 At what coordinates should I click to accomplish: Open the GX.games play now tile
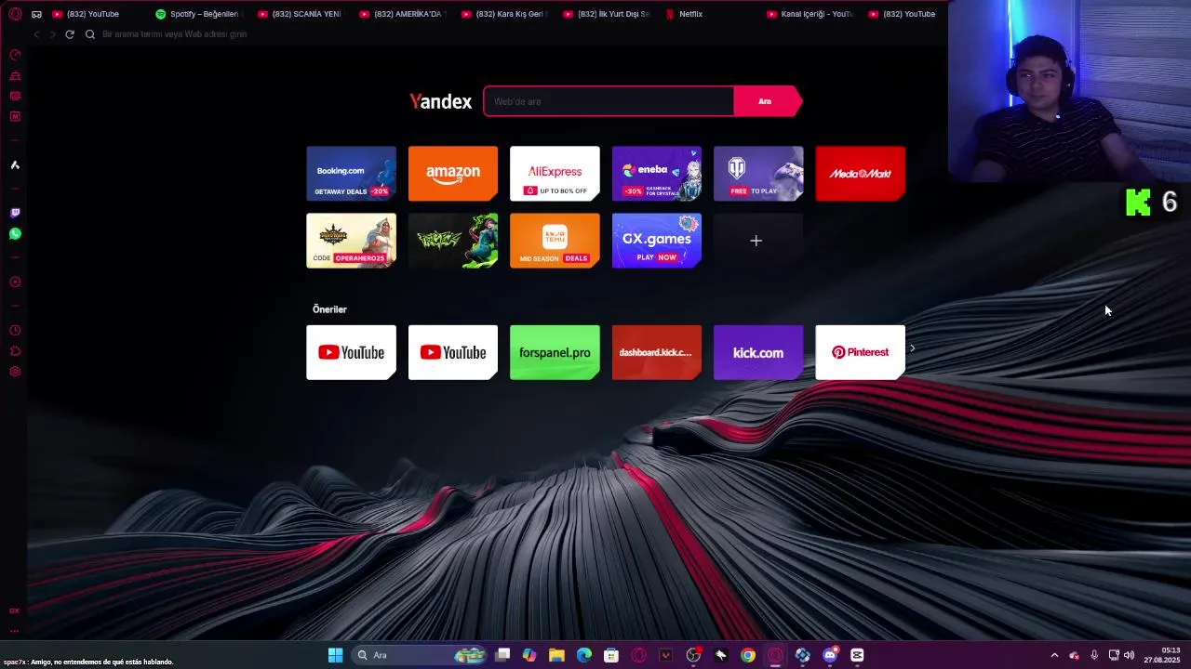coord(657,241)
